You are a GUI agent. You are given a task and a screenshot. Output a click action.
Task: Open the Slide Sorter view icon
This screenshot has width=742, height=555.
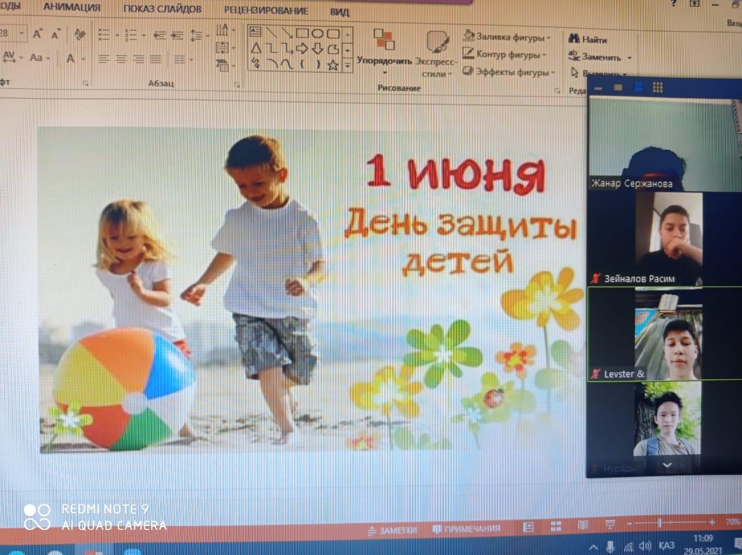coord(556,526)
